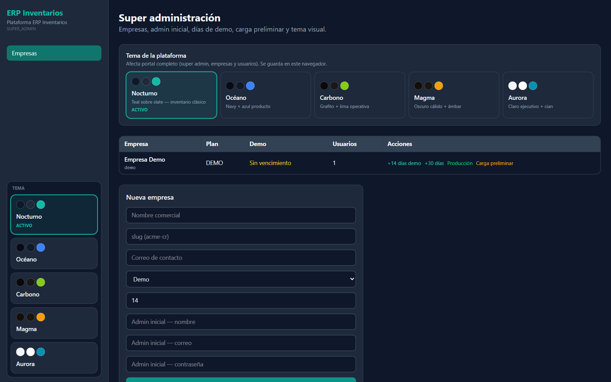Viewport: 611px width, 382px height.
Task: Click the blue swatch on sidebar Océano
Action: 41,248
